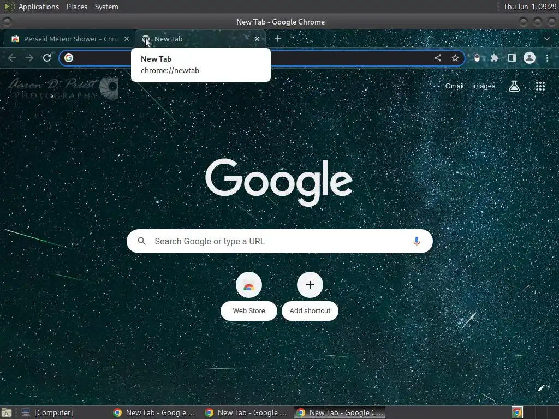Viewport: 559px width, 419px height.
Task: Bookmark this tab with the star icon
Action: pos(455,58)
